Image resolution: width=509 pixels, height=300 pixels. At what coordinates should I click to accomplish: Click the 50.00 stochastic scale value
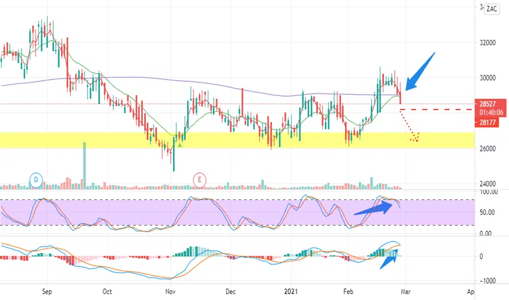[487, 212]
